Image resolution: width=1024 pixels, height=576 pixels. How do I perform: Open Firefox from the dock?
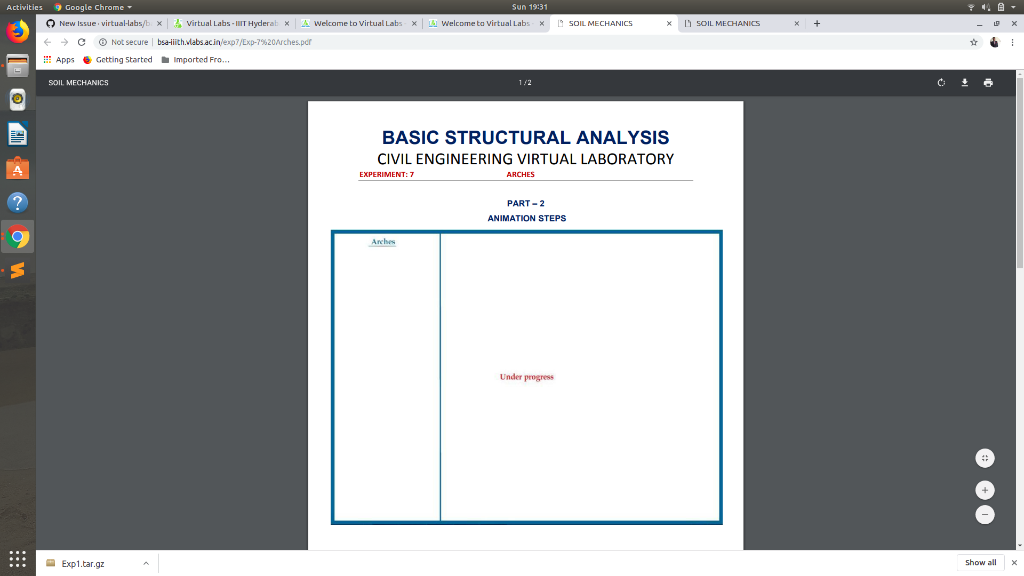pos(18,31)
